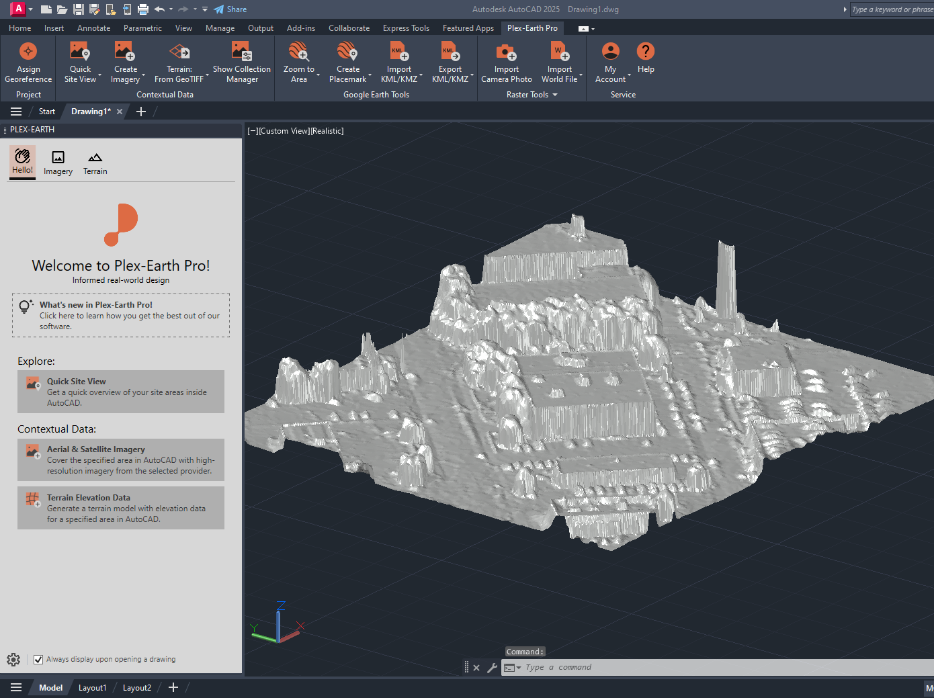Image resolution: width=934 pixels, height=698 pixels.
Task: Click Quick Site View ribbon icon
Action: point(80,52)
